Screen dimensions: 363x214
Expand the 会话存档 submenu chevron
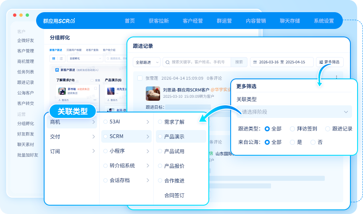(x=148, y=180)
